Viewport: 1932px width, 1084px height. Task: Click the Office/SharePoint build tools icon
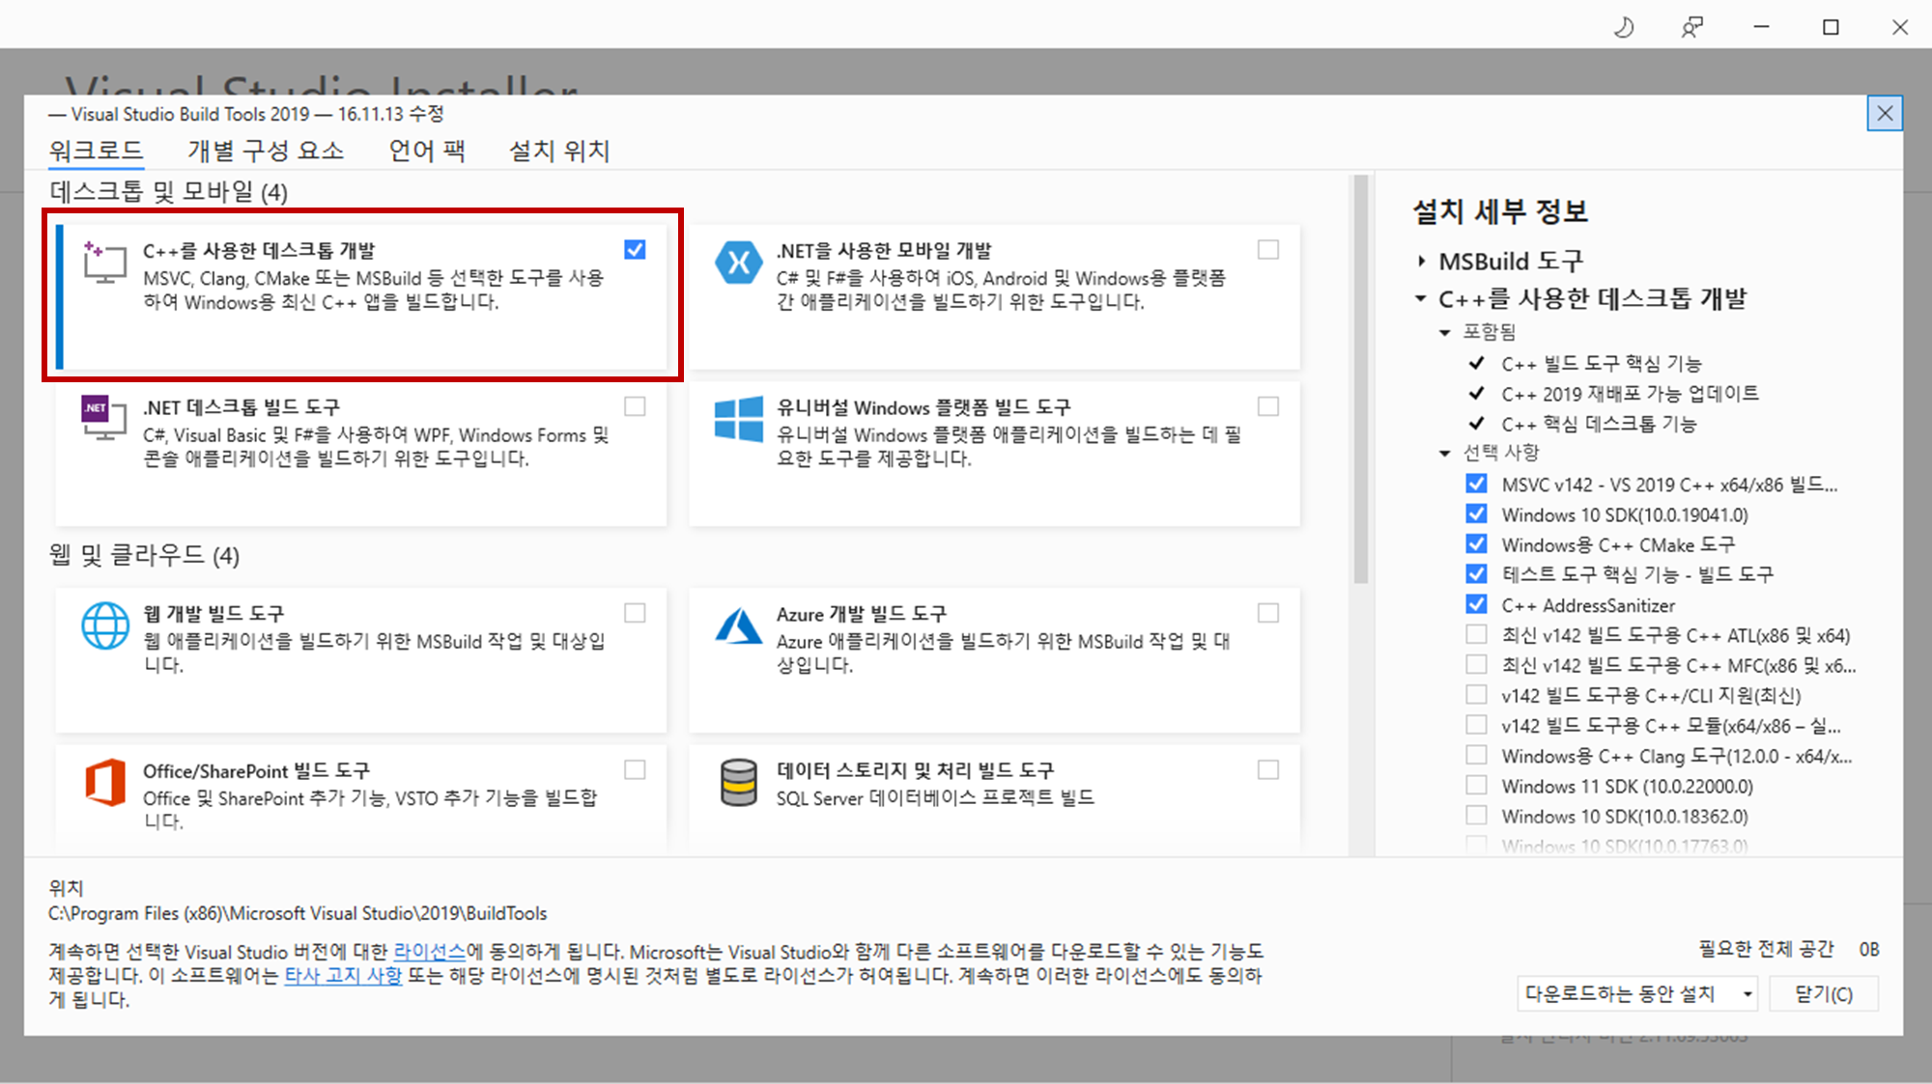tap(104, 782)
